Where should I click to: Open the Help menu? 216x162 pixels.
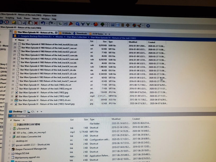tap(54, 19)
